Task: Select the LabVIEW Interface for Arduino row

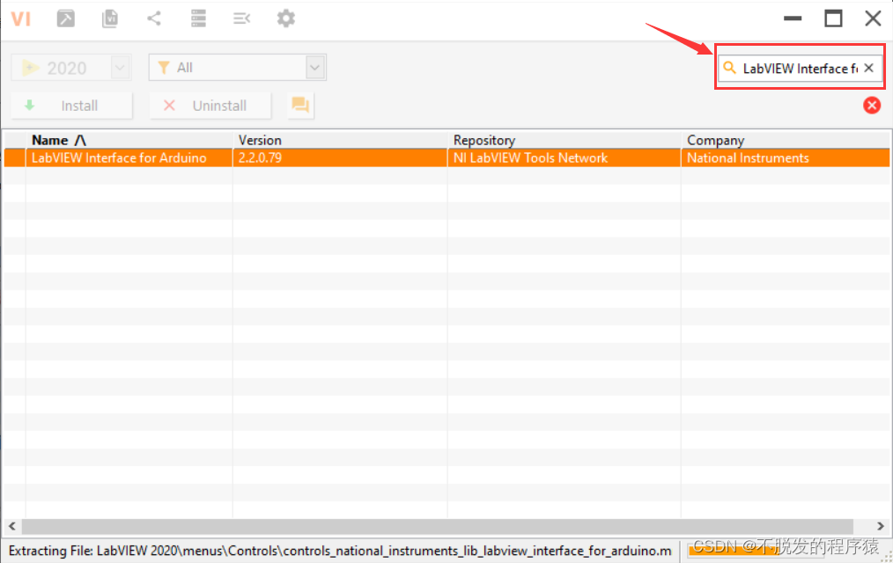Action: [446, 158]
